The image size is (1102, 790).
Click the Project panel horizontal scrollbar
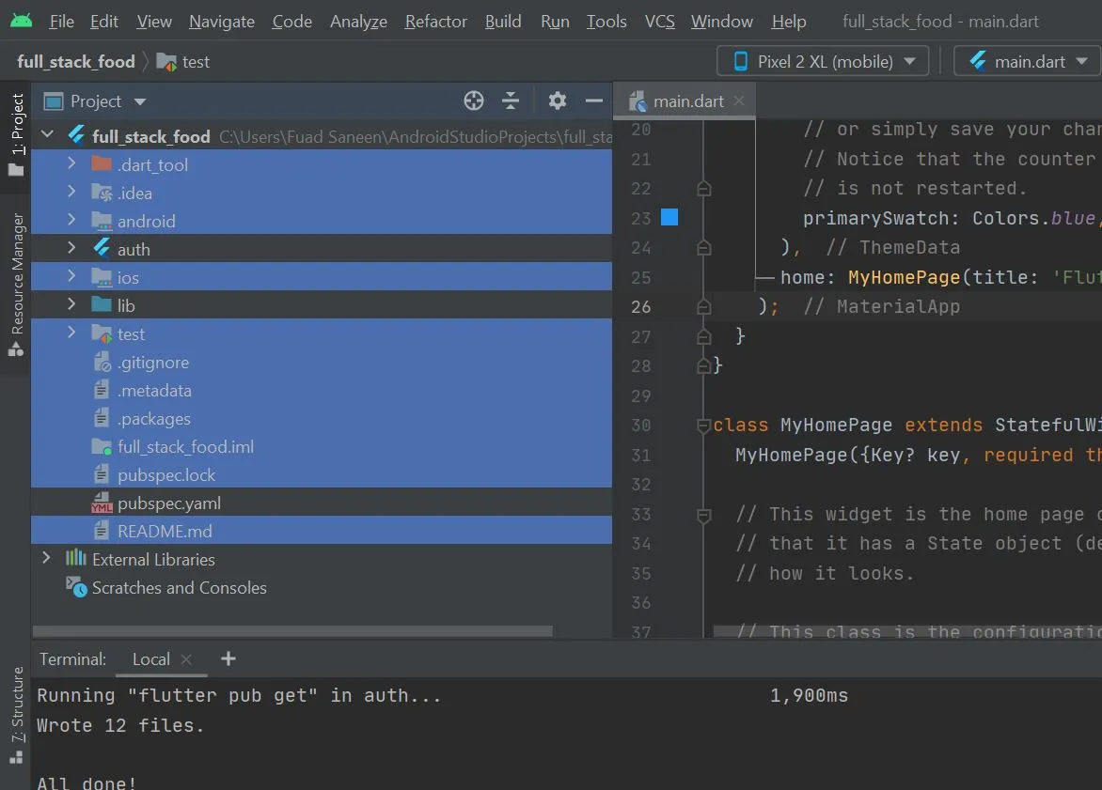(291, 632)
